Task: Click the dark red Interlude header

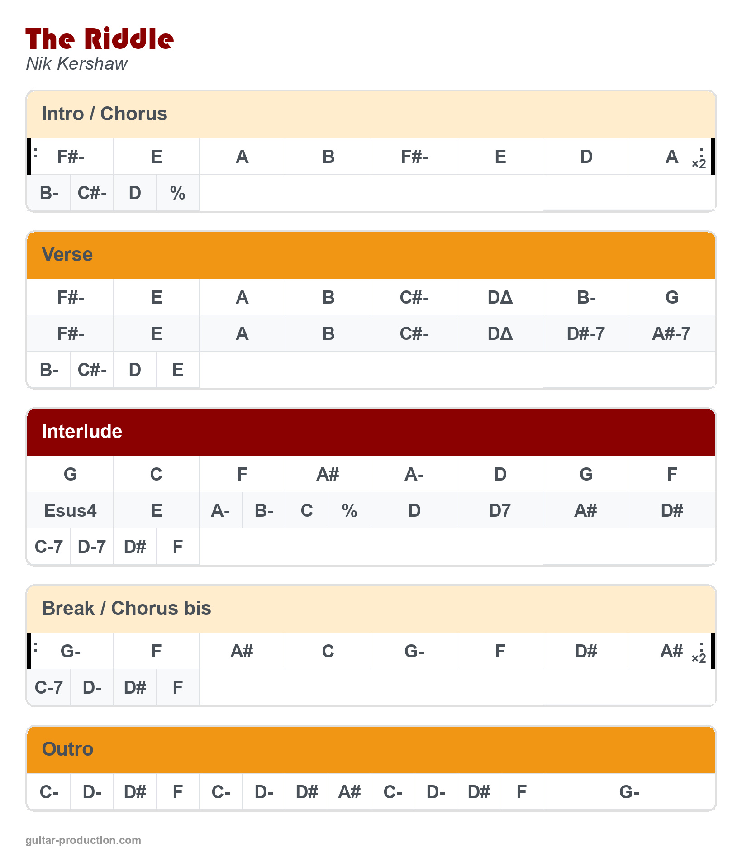Action: click(82, 432)
